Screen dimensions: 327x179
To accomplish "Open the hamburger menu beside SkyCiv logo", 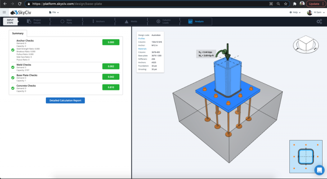I will coord(4,13).
